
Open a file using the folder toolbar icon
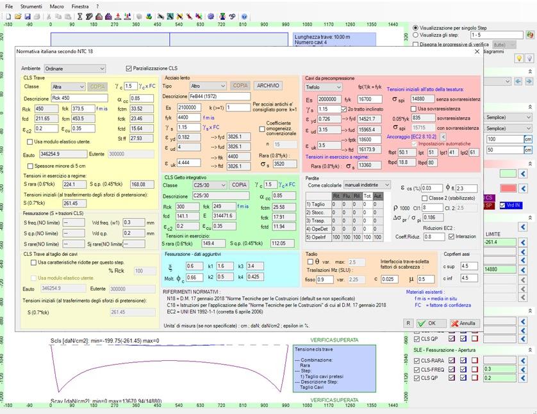(18, 17)
